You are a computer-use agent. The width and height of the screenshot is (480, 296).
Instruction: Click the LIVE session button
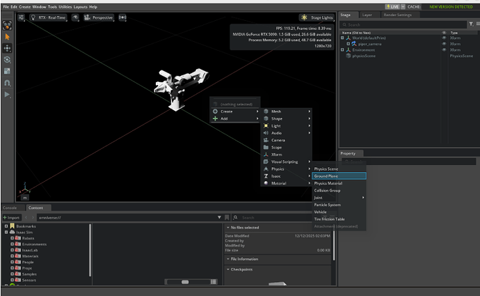tap(392, 6)
